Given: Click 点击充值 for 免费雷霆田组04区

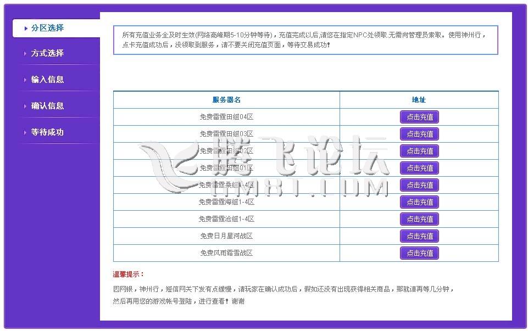Looking at the screenshot, I should coord(419,117).
